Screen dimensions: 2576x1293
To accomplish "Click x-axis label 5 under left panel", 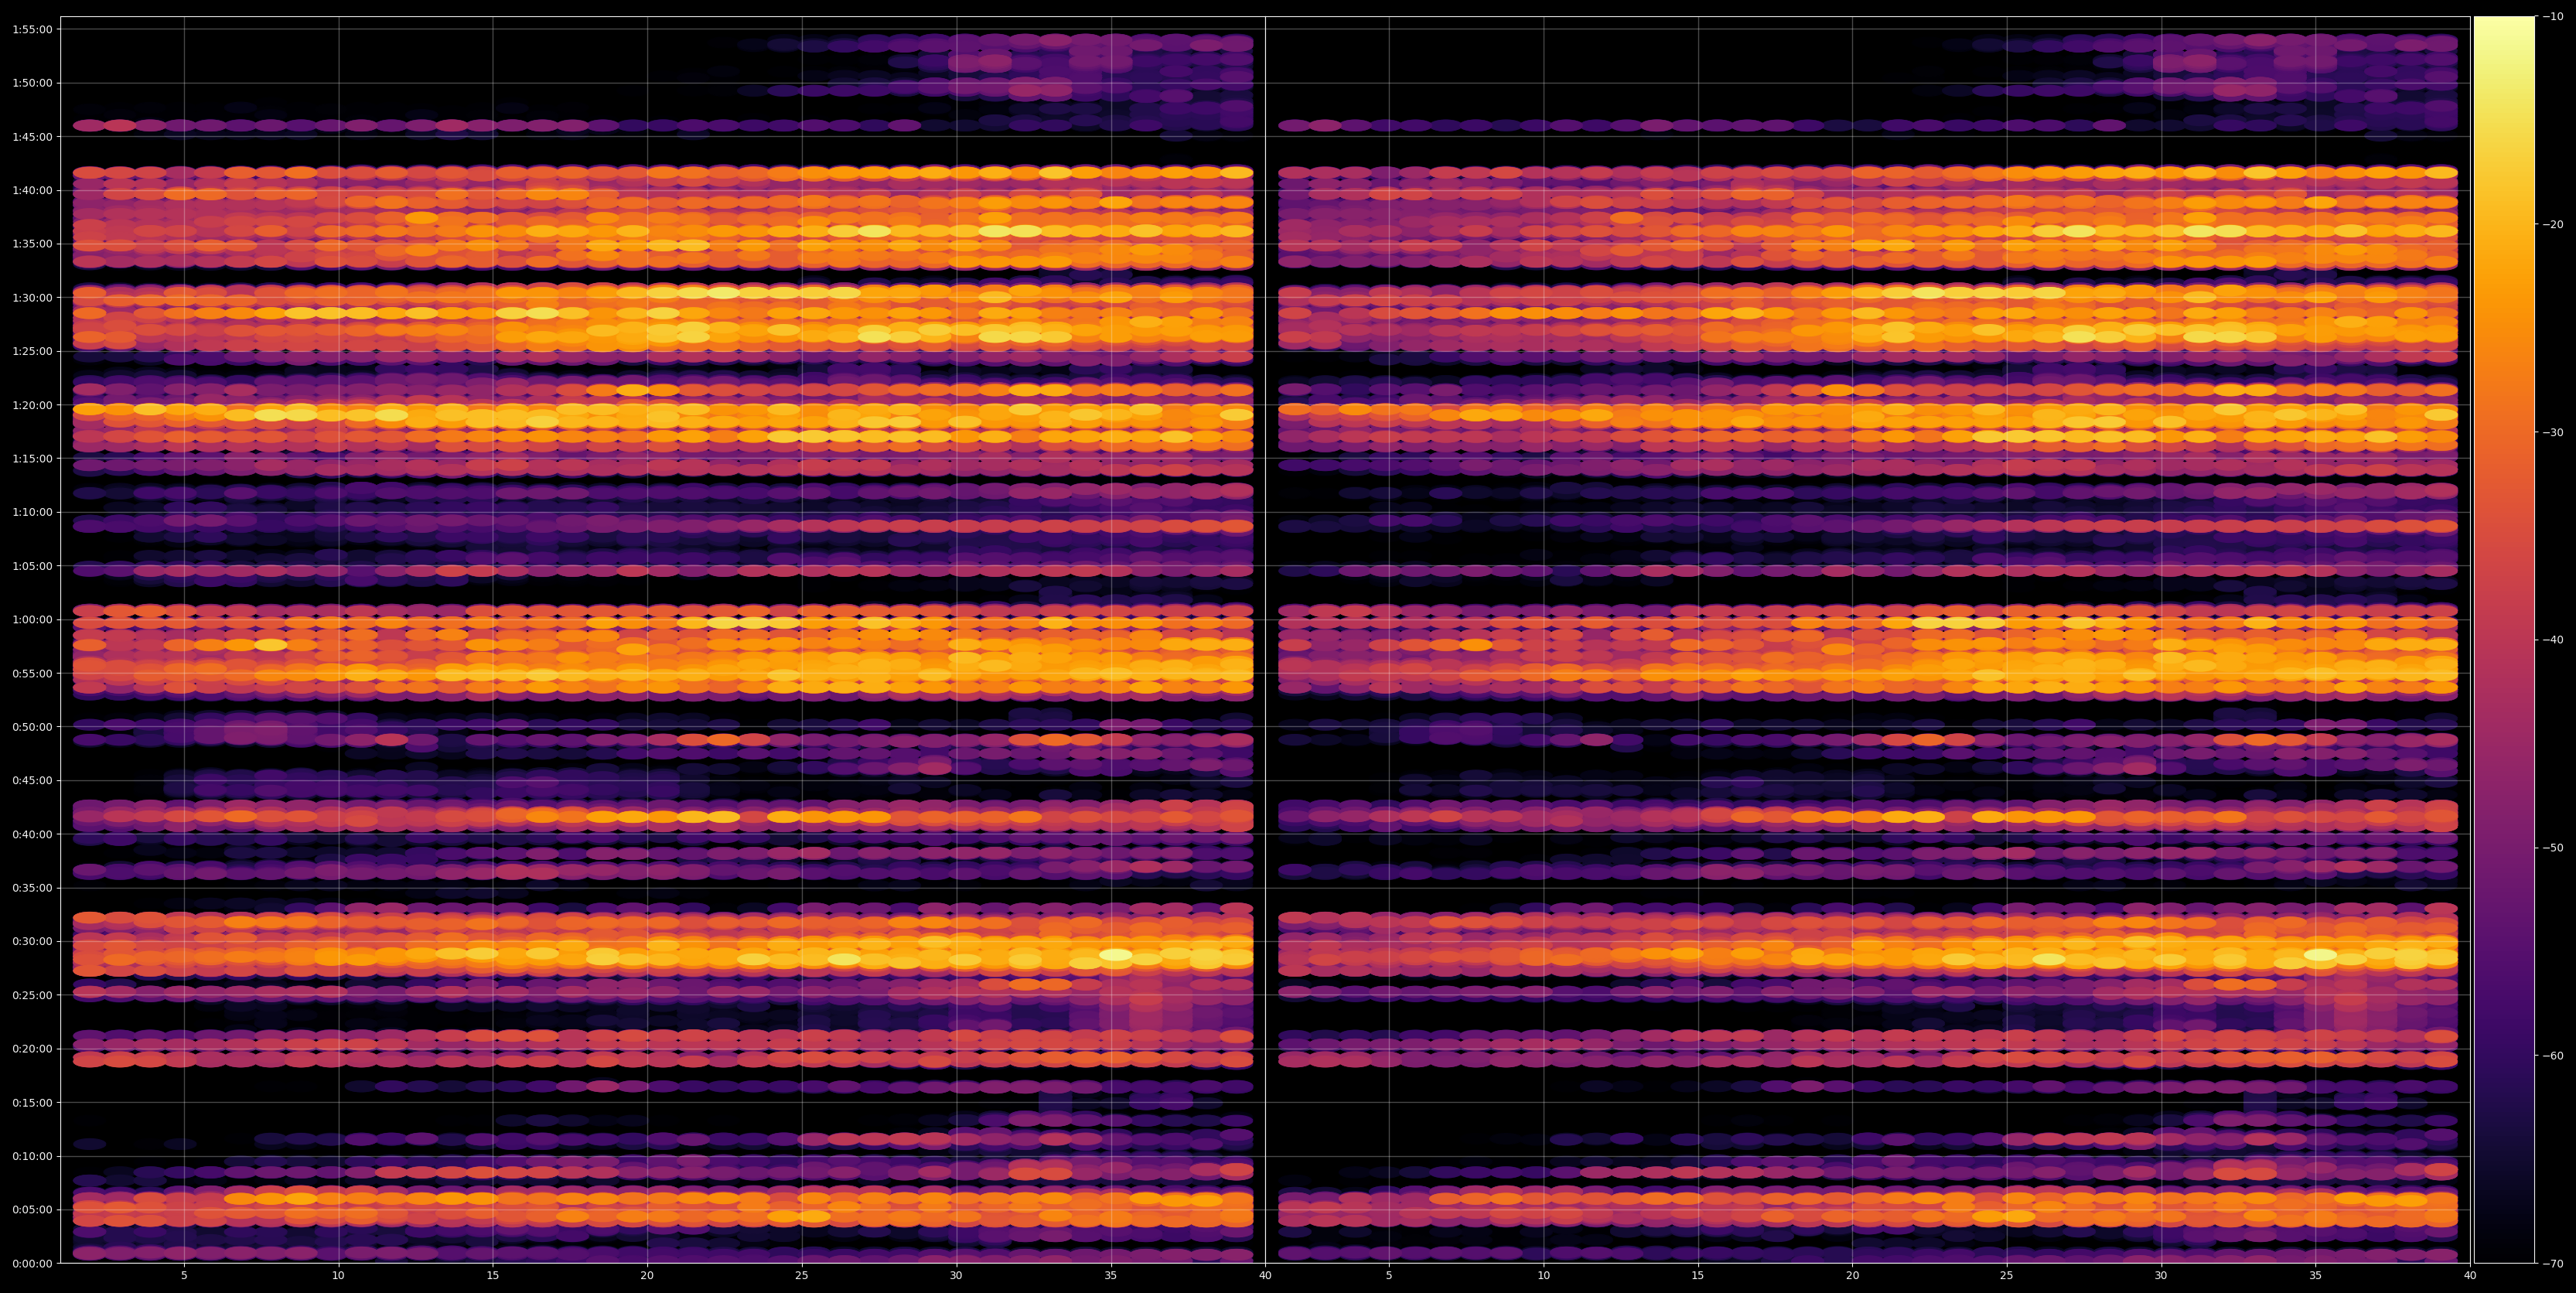I will point(184,1276).
